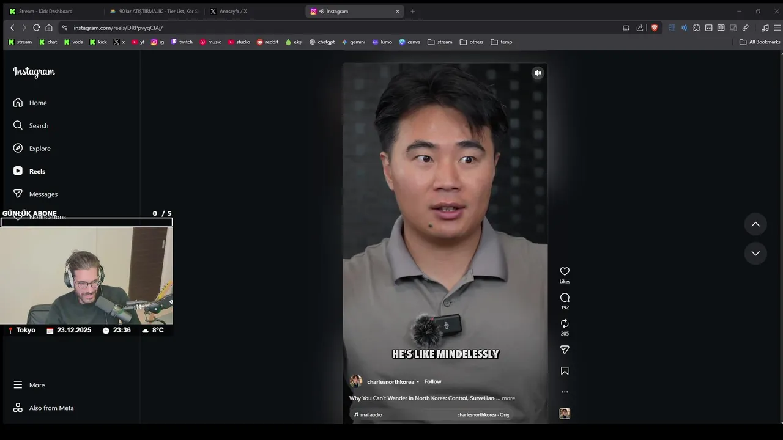Screen dimensions: 783x440
Task: Open charlesnorthkorea's profile
Action: click(x=390, y=381)
